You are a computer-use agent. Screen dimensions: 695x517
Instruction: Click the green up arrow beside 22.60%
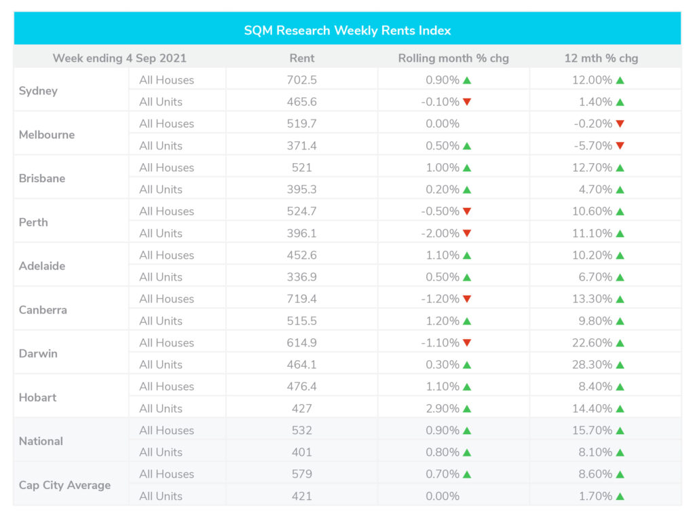[620, 343]
